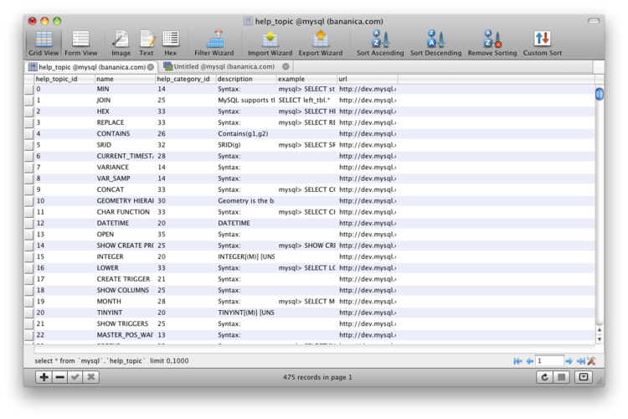The width and height of the screenshot is (628, 419).
Task: Refresh the table data
Action: pos(544,377)
